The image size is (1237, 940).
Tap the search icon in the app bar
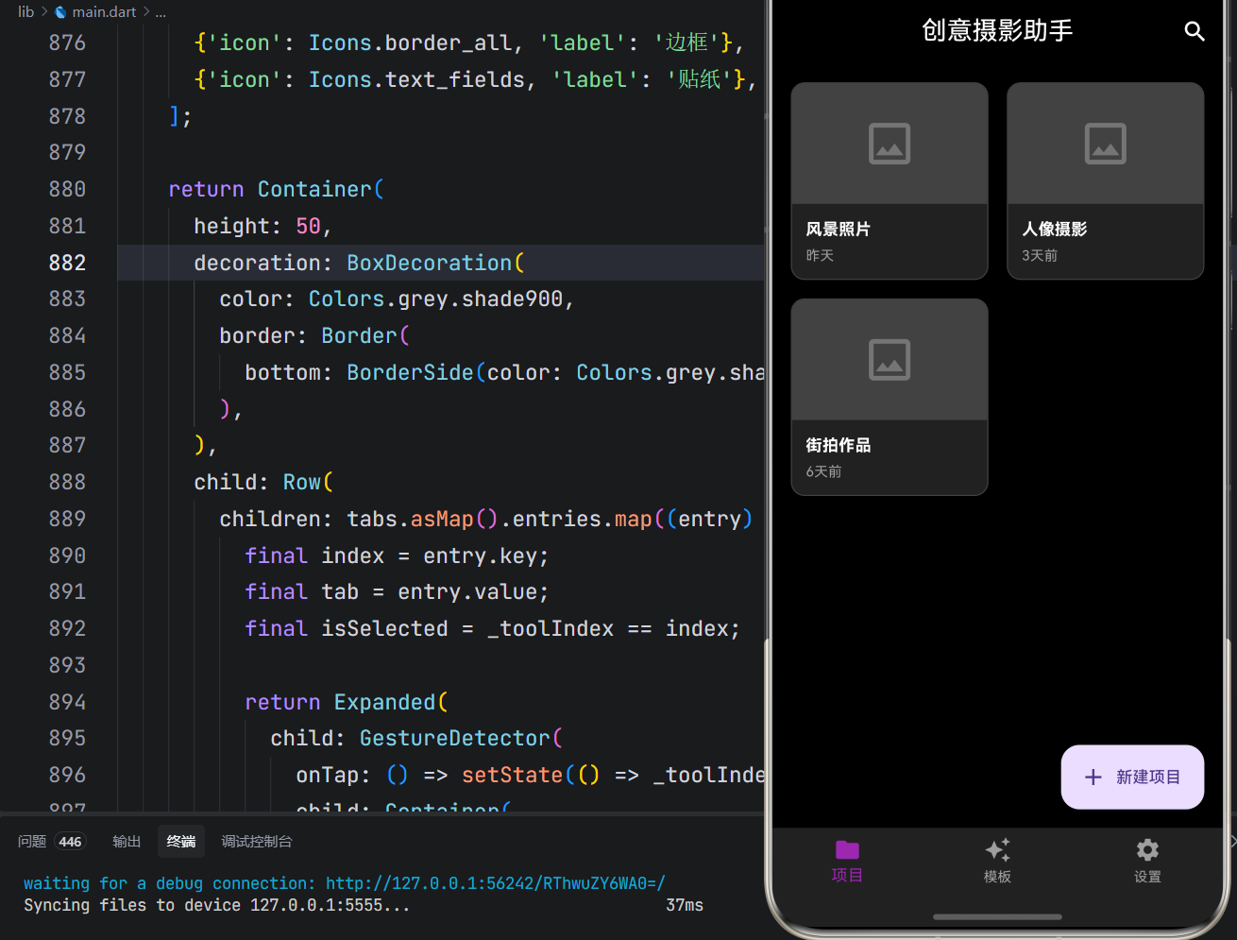tap(1195, 31)
